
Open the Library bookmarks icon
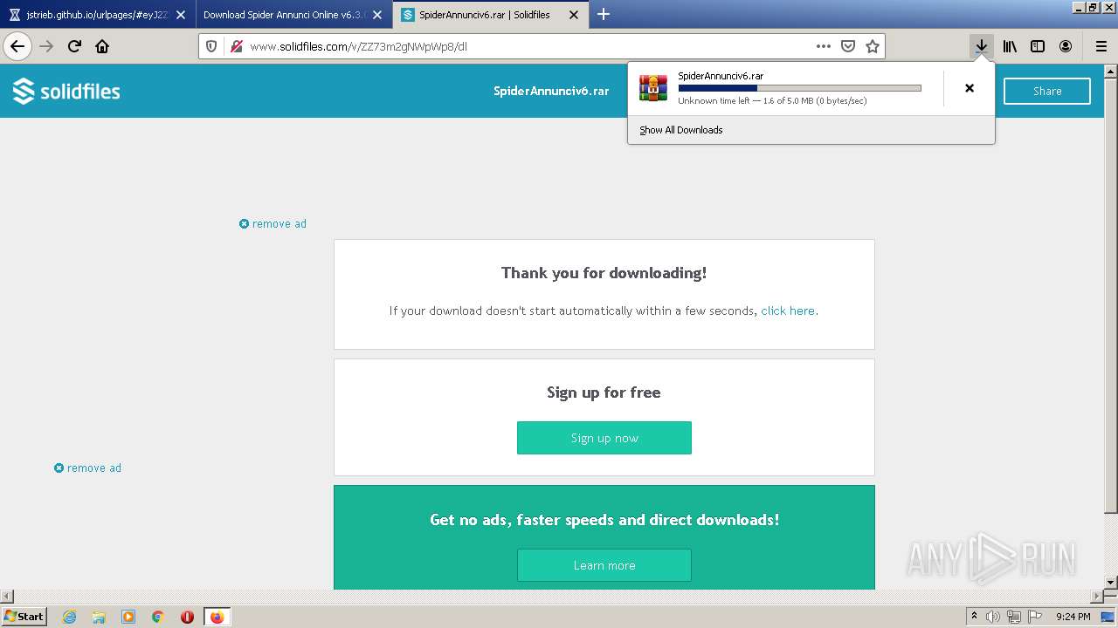[1010, 46]
